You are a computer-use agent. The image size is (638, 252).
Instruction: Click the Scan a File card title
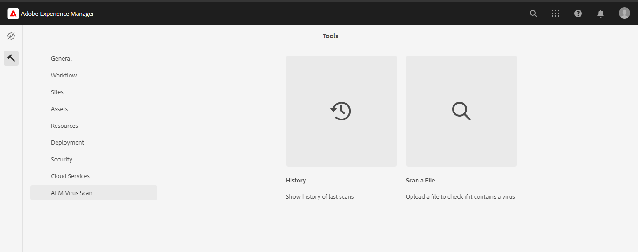click(420, 180)
